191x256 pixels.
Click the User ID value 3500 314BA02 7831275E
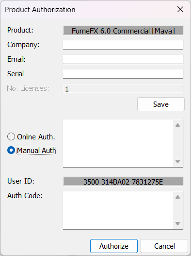coord(123,181)
